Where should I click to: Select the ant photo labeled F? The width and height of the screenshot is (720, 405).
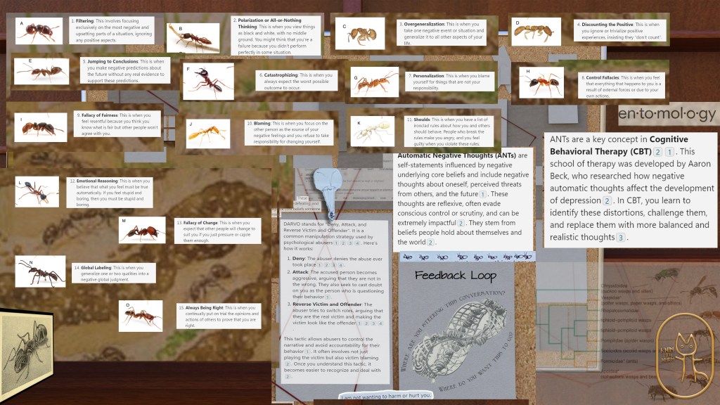click(208, 82)
